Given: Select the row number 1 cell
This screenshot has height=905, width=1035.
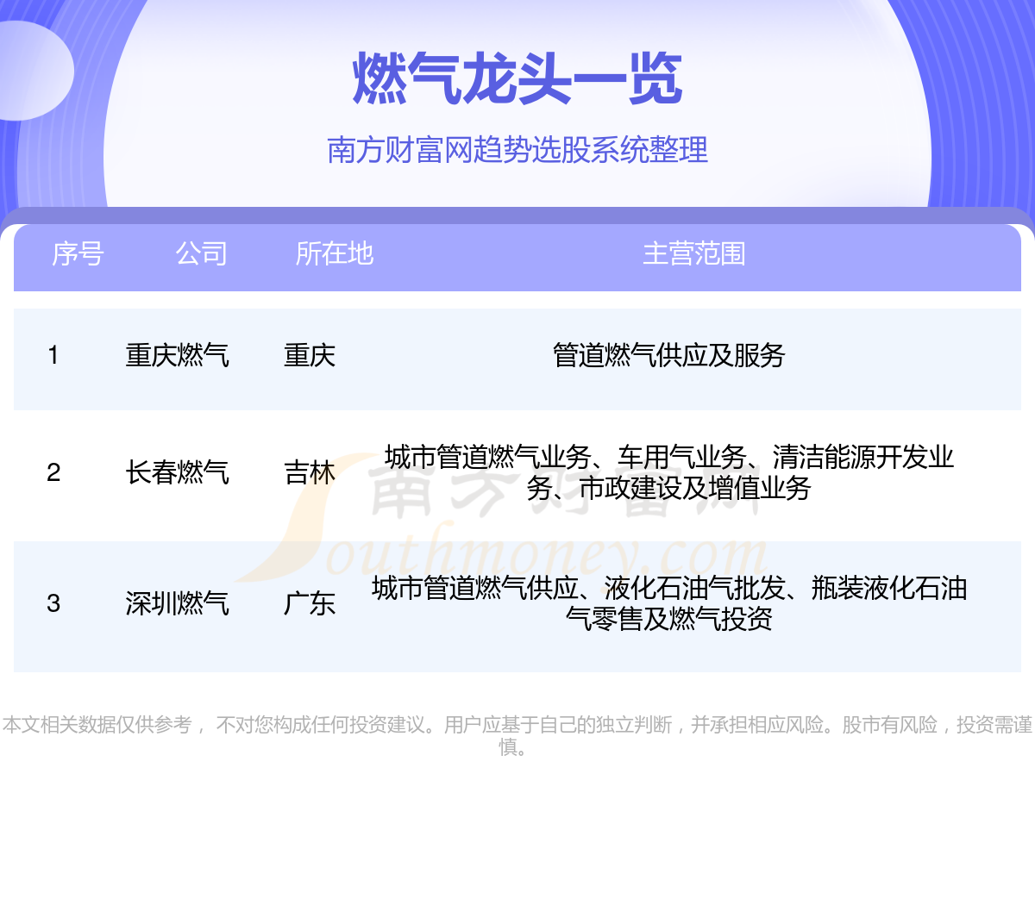Looking at the screenshot, I should click(53, 355).
